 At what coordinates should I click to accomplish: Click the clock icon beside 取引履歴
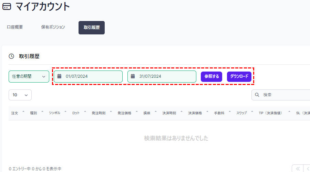pyautogui.click(x=11, y=56)
